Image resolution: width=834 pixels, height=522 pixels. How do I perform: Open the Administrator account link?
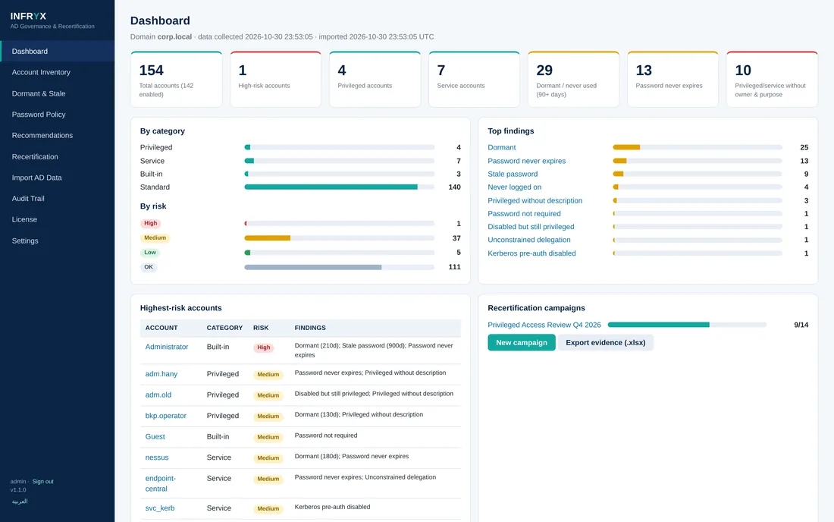pyautogui.click(x=167, y=347)
